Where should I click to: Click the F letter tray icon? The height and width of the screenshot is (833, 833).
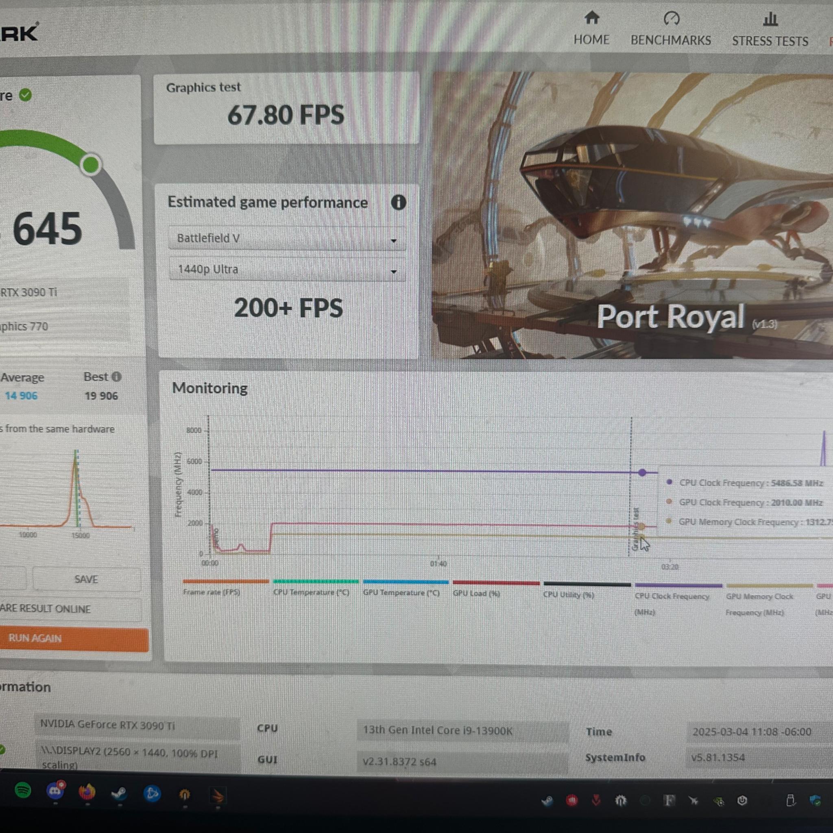[669, 800]
